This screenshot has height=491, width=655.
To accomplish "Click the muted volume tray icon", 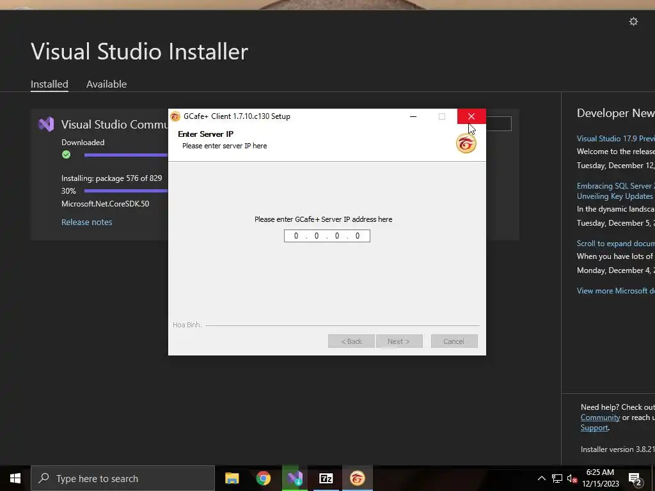I will tap(572, 478).
